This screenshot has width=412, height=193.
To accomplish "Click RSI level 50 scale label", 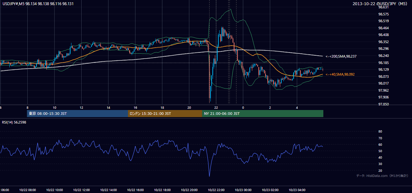I will 380,151.
